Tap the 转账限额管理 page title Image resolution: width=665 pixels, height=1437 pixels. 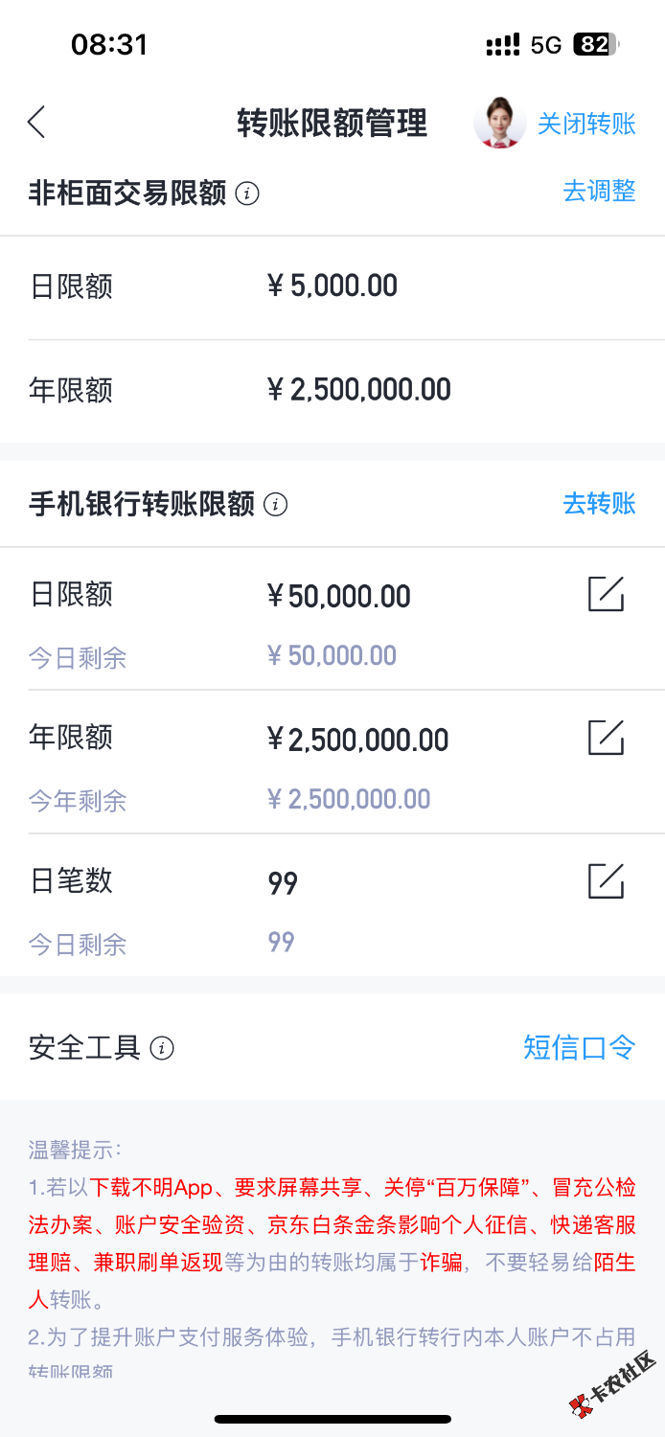point(332,124)
